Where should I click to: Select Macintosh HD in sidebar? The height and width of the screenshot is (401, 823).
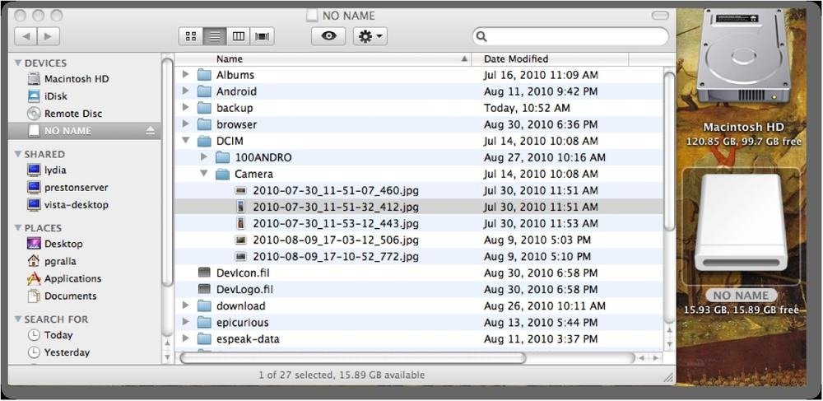click(x=76, y=79)
